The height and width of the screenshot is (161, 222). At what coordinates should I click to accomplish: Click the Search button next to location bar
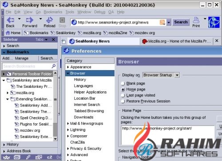pos(181,22)
